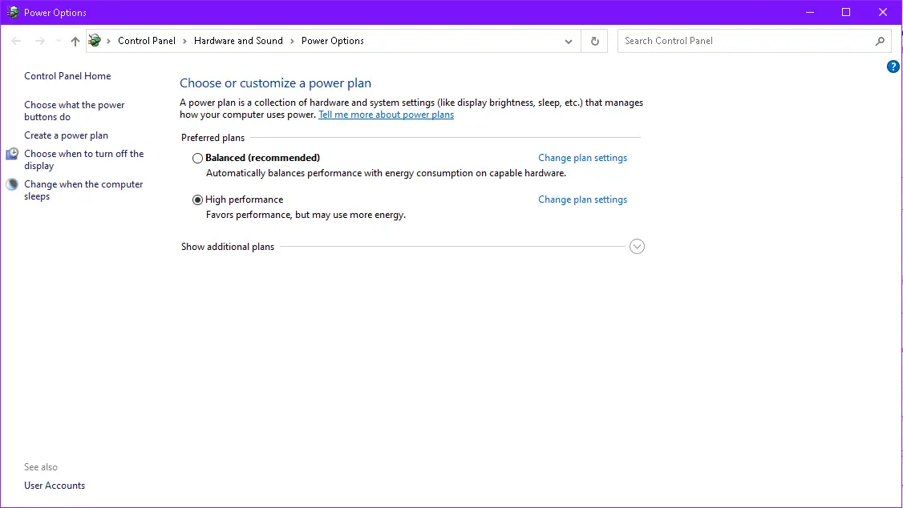Select the Balanced (recommended) power plan

click(x=197, y=158)
